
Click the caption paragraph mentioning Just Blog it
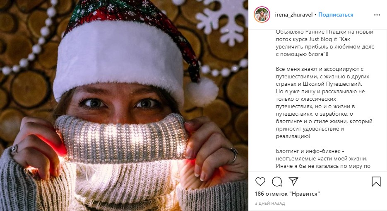[325, 43]
